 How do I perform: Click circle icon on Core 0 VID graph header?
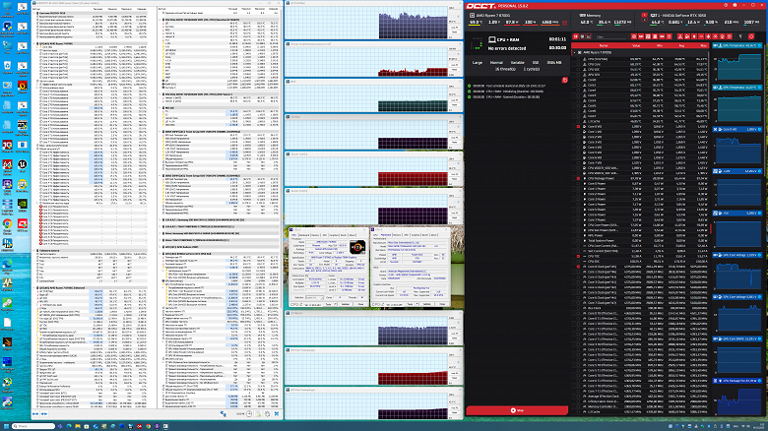(759, 129)
